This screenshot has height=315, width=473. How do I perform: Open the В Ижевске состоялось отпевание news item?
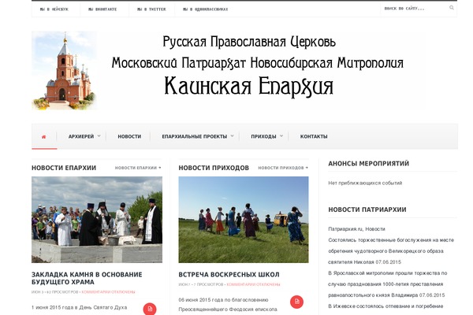coord(385,306)
